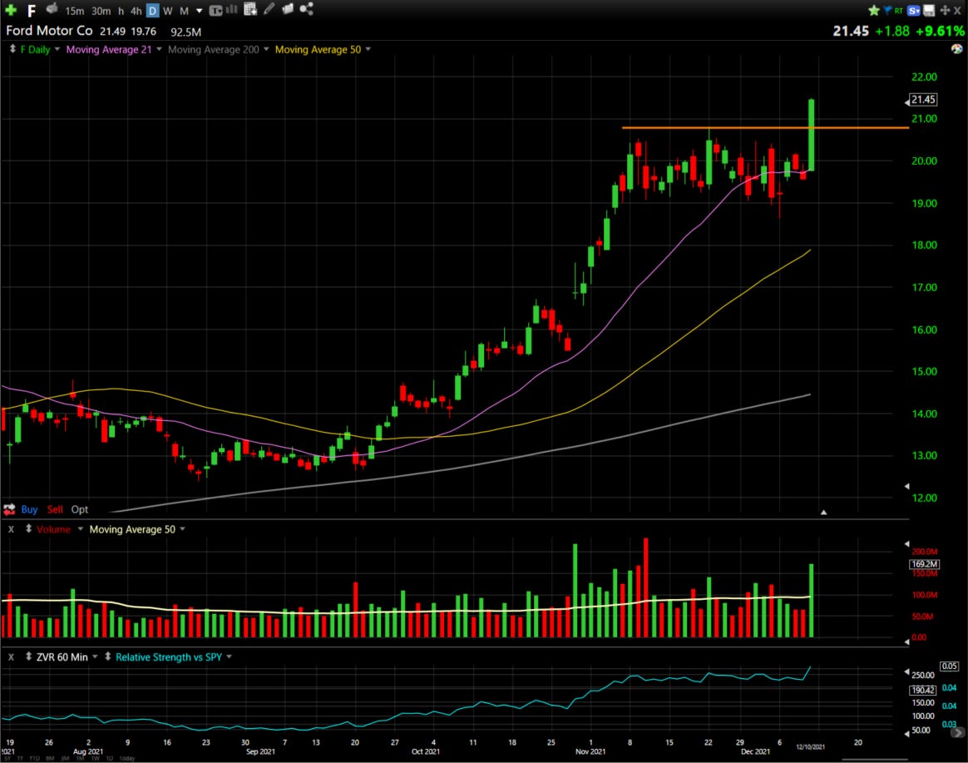968x763 pixels.
Task: Select the pencil drawing tools icon
Action: tap(269, 8)
